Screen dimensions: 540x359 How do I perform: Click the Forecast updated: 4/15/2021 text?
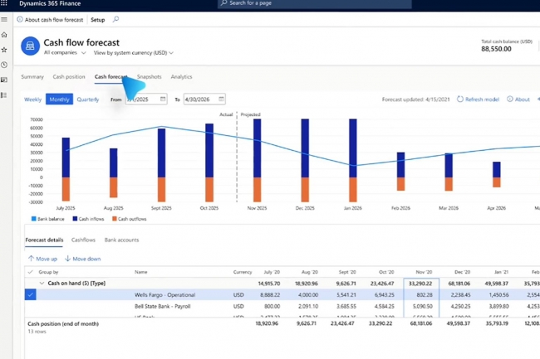(415, 99)
